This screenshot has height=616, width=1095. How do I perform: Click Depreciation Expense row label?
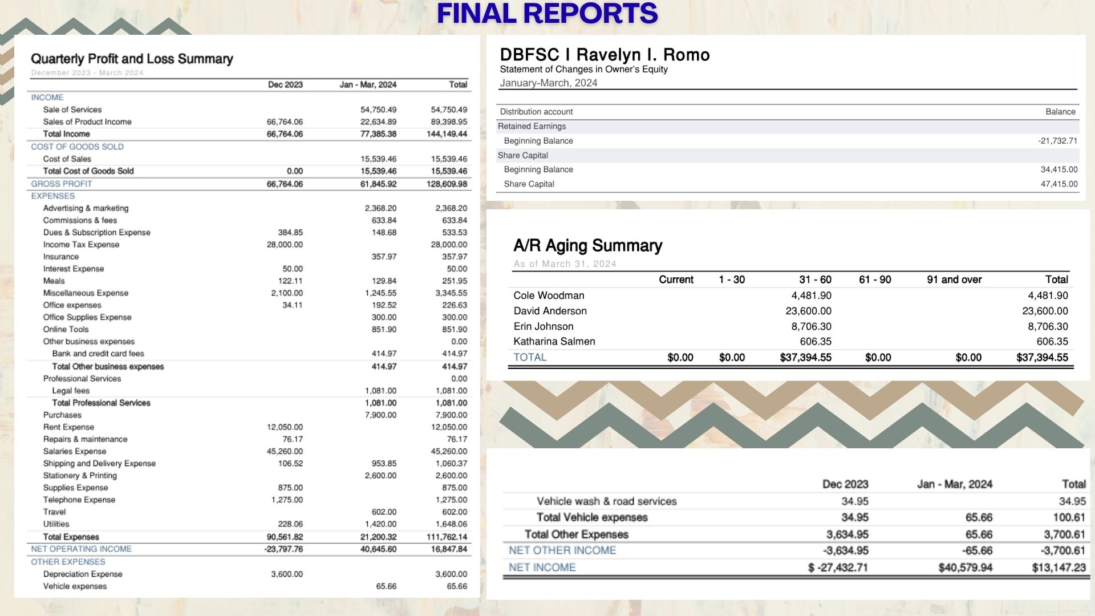[x=83, y=574]
